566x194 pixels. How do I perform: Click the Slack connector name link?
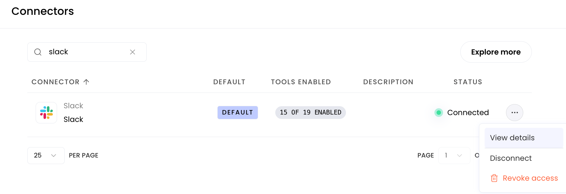[x=73, y=119]
